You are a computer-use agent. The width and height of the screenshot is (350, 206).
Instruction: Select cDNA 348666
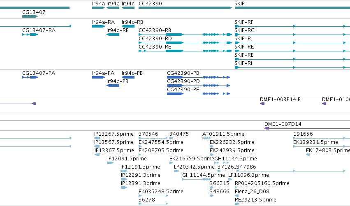coord(212,196)
